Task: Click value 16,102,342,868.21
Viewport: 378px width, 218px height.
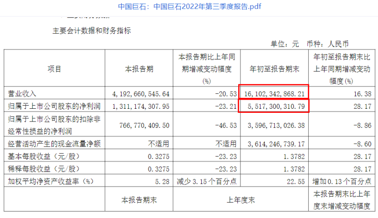Action: click(274, 94)
